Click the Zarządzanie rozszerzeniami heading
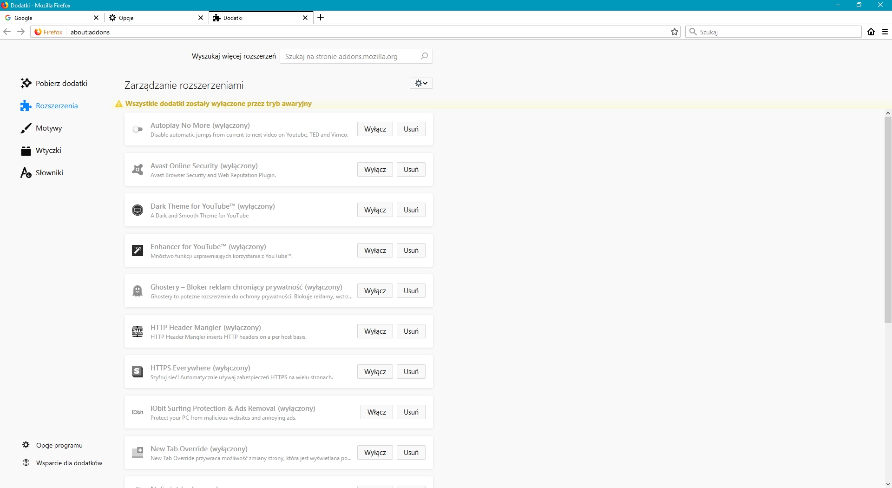This screenshot has height=488, width=892. click(x=184, y=86)
